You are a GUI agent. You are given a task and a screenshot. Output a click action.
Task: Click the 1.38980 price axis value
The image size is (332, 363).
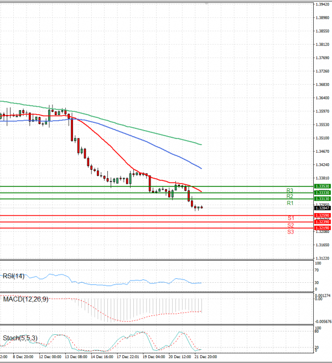pyautogui.click(x=323, y=18)
